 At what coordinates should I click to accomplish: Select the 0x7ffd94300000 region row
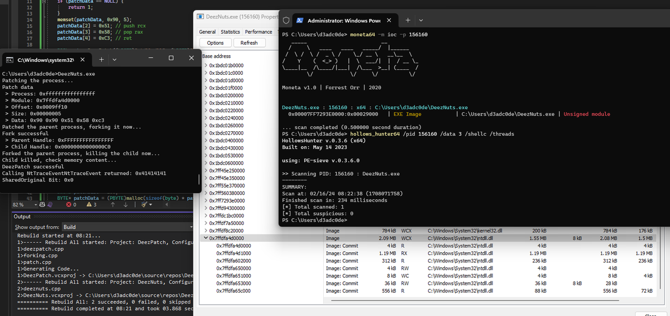coord(239,208)
